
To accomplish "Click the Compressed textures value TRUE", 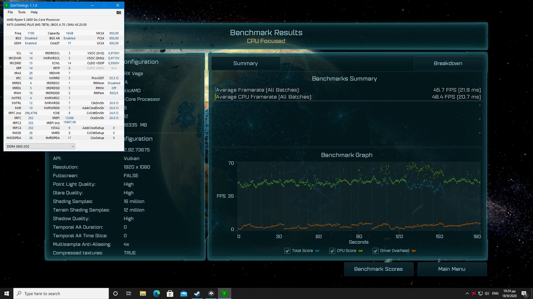I will tap(130, 253).
